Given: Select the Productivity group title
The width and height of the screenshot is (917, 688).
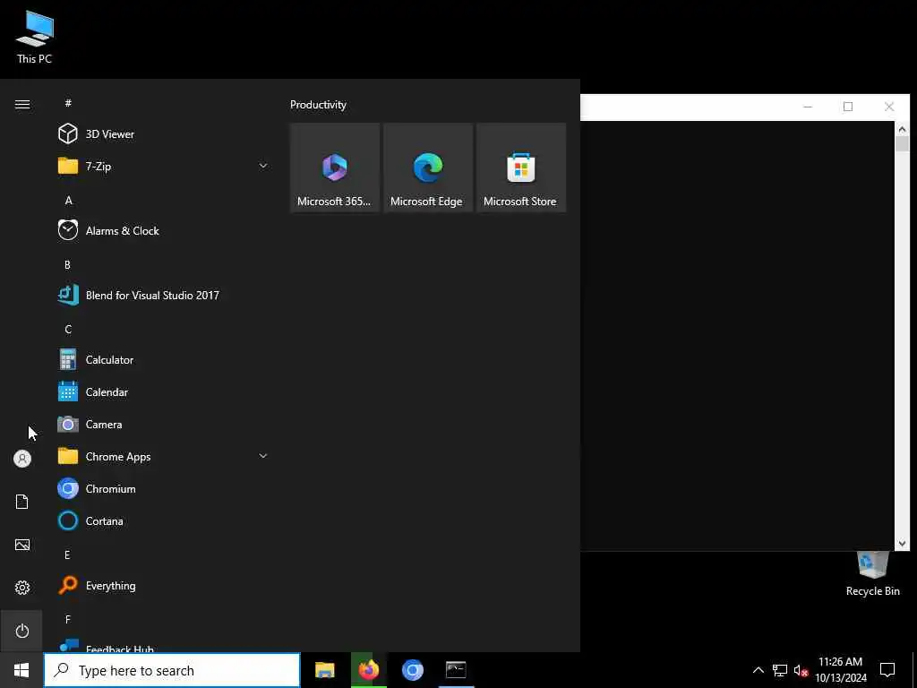Looking at the screenshot, I should pyautogui.click(x=318, y=105).
